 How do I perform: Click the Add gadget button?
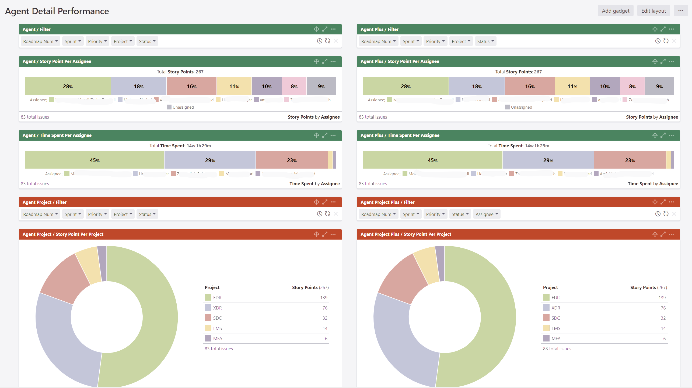point(615,11)
